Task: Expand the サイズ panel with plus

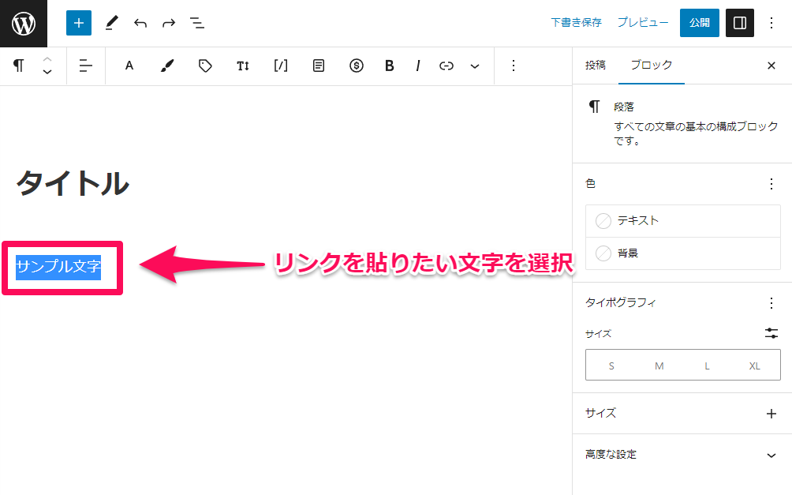Action: pyautogui.click(x=771, y=414)
